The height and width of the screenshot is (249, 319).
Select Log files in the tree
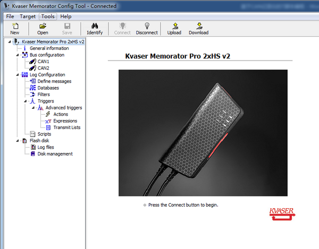click(x=46, y=147)
